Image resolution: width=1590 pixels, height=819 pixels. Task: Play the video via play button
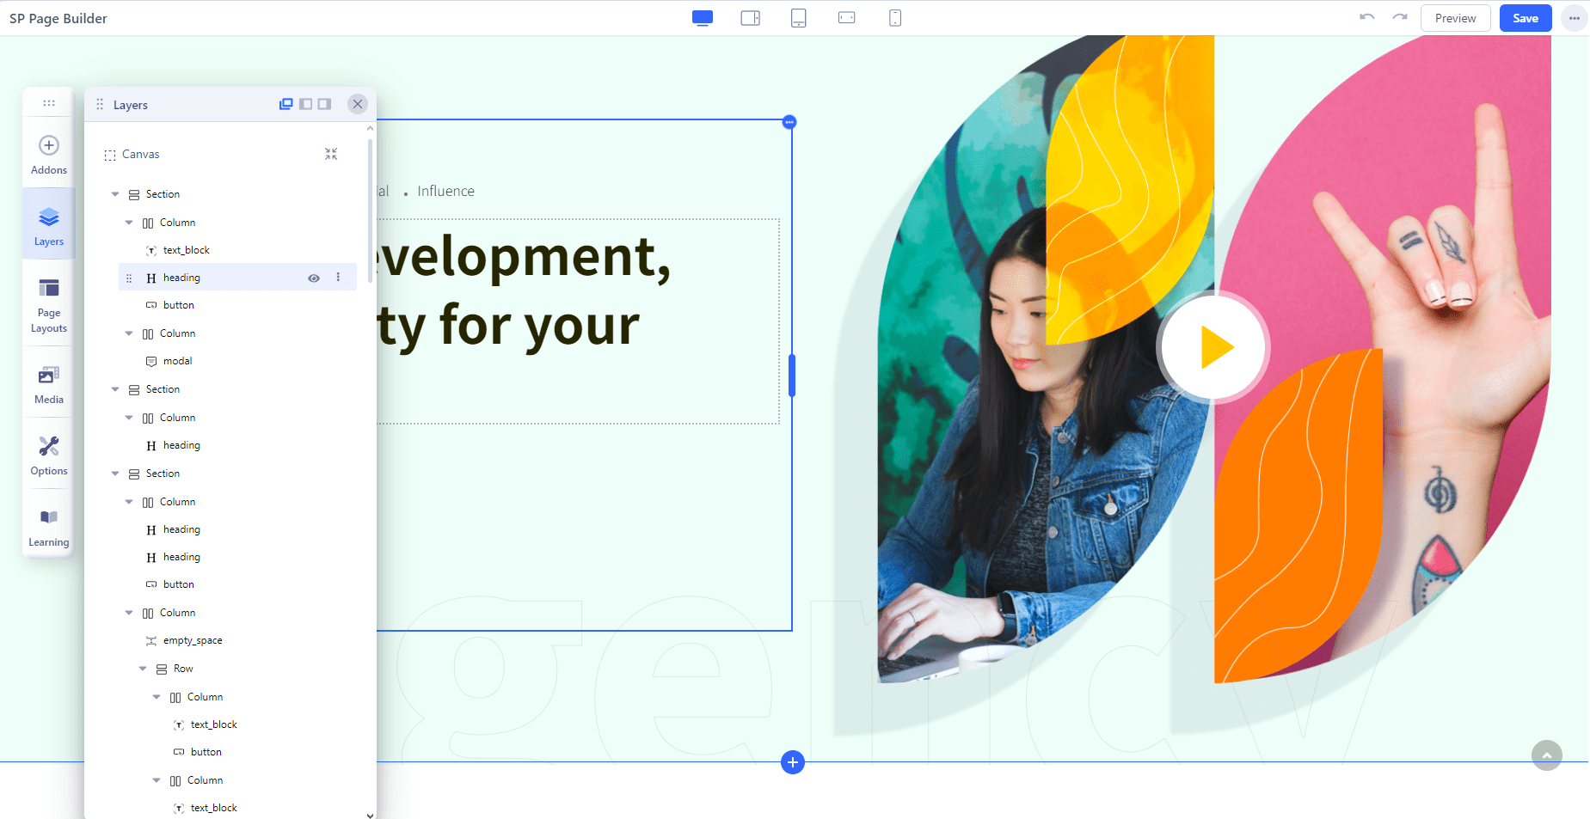tap(1213, 347)
